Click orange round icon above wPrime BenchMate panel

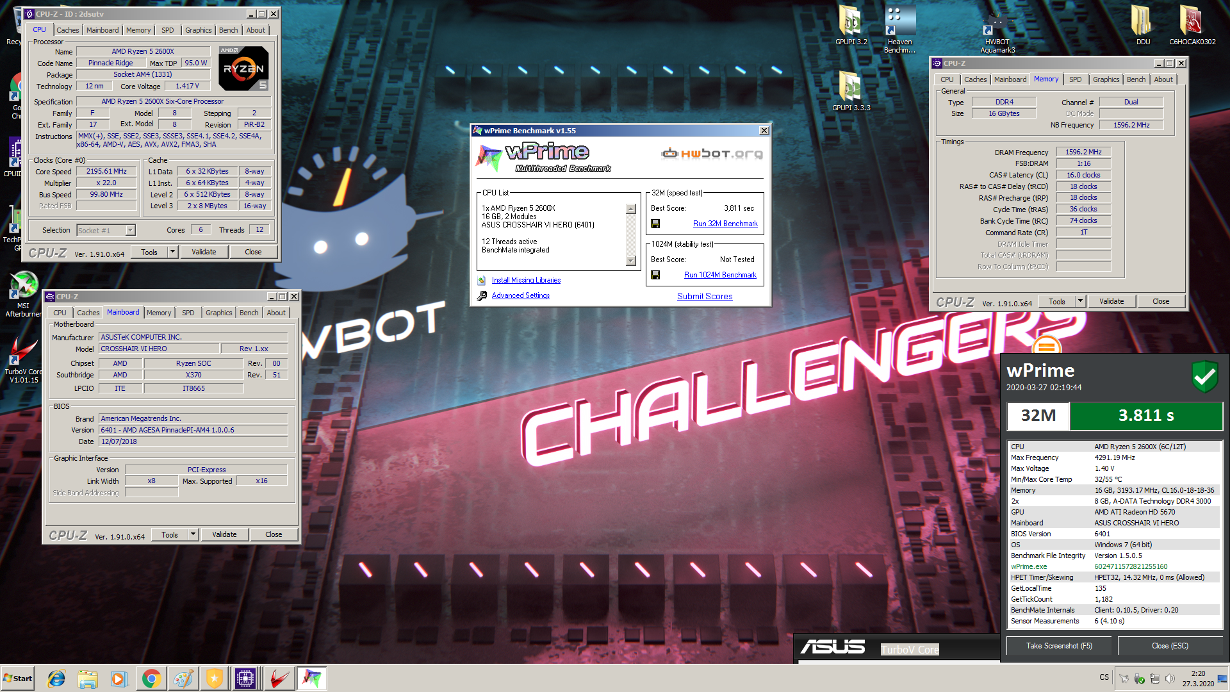[x=1047, y=345]
